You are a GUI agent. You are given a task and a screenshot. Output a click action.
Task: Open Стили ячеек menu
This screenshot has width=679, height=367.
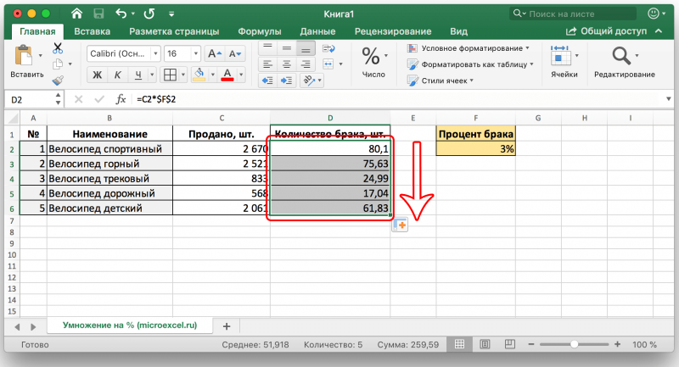coord(441,81)
